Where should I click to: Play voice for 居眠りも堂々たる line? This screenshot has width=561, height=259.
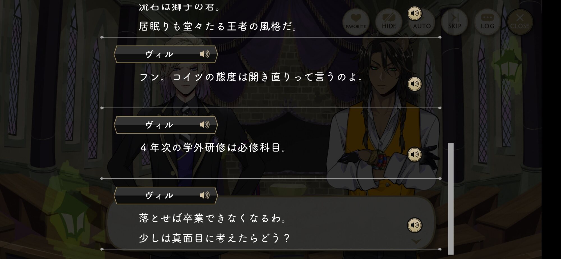(415, 13)
